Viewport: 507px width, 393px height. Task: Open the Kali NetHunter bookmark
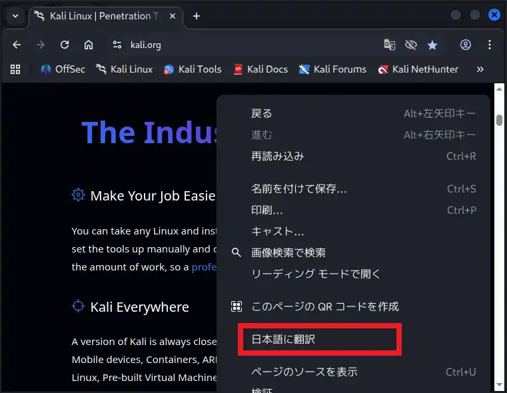click(418, 69)
